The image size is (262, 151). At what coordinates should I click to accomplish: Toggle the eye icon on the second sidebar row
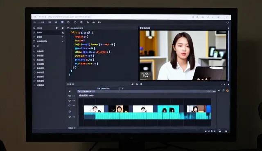pos(63,37)
